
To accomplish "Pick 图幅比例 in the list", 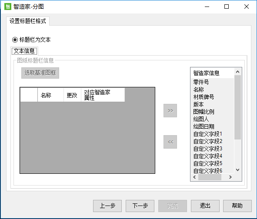I will pyautogui.click(x=212, y=112).
